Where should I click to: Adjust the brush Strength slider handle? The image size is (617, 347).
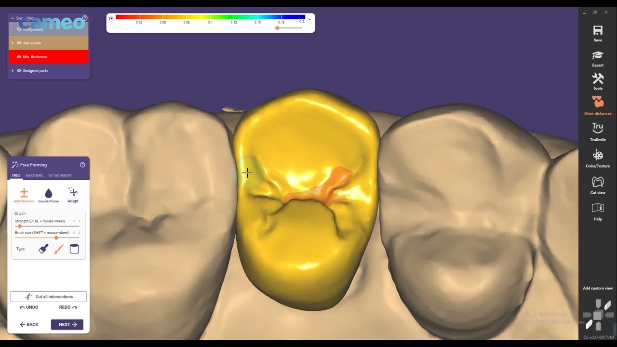[x=20, y=226]
